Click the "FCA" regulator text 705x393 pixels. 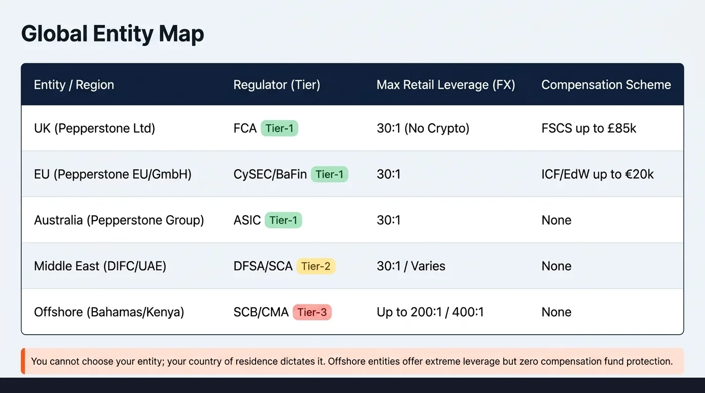click(x=245, y=128)
